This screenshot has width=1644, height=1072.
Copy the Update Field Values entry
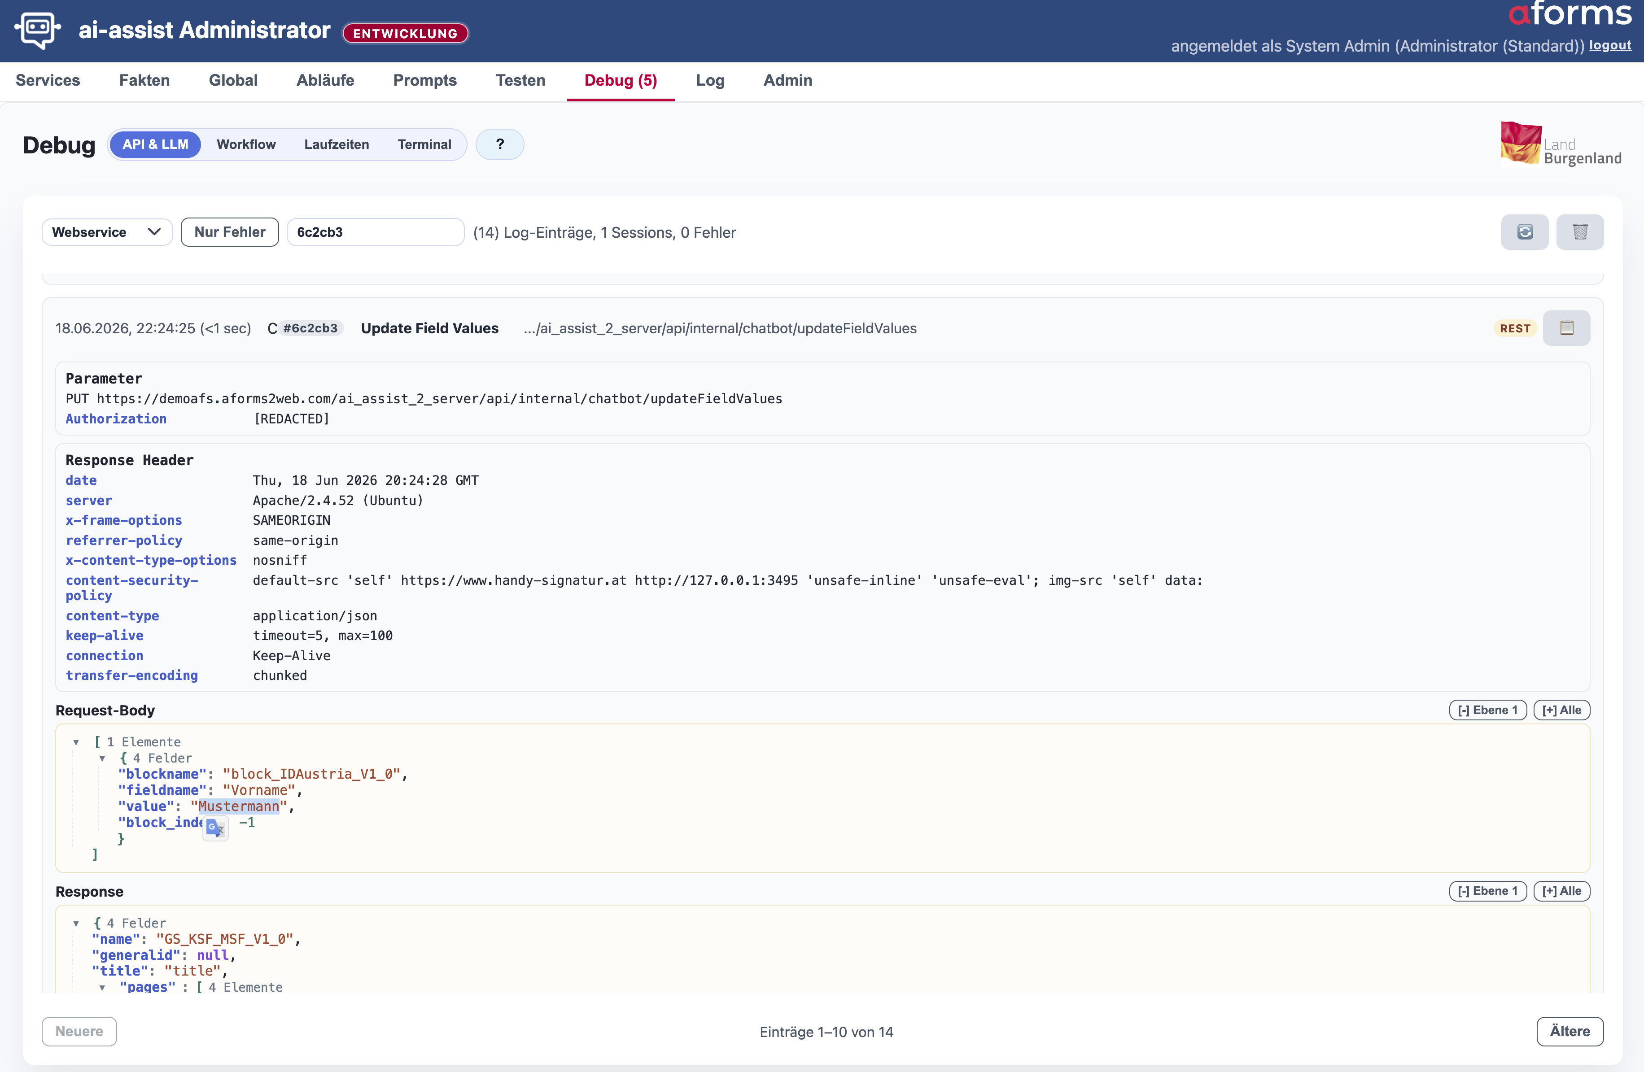tap(1567, 328)
